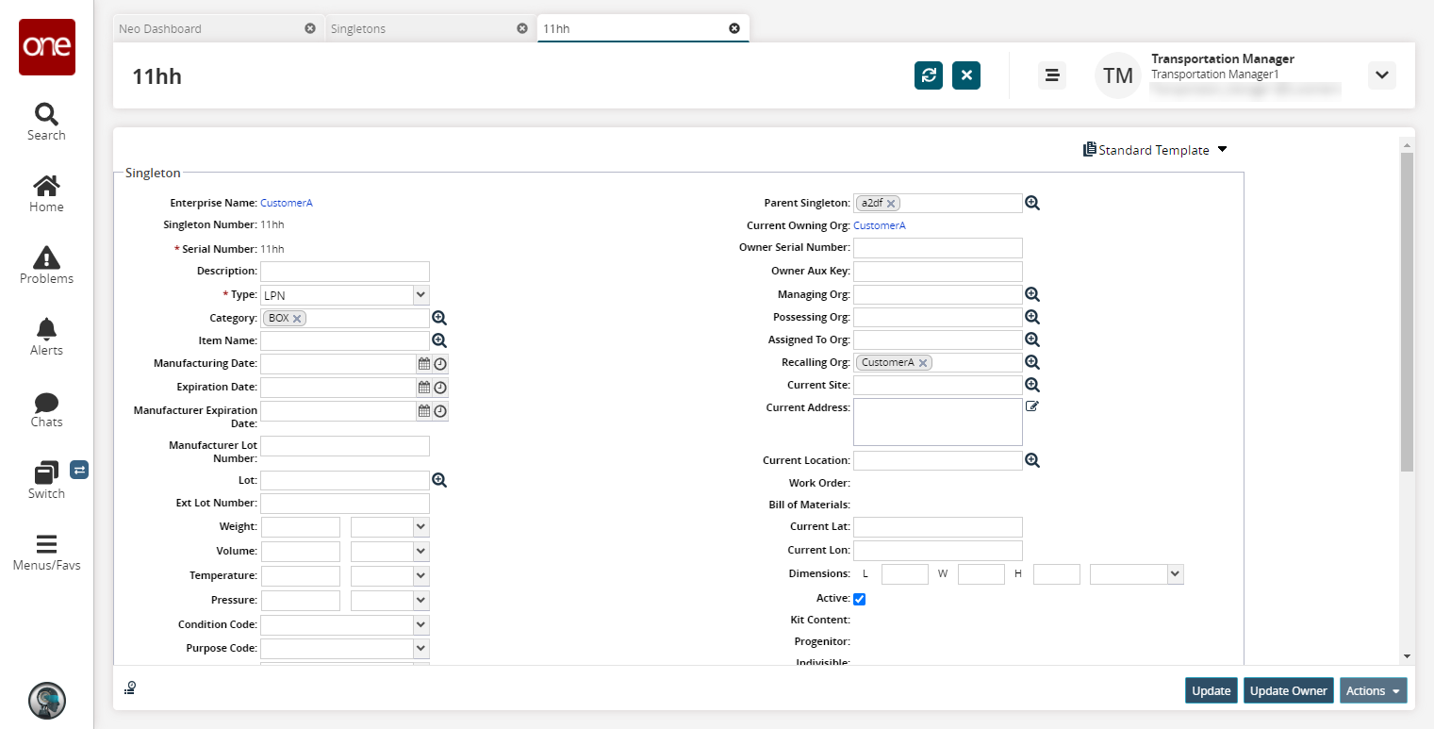Screen dimensions: 1434x729
Task: Click Current Address edit icon
Action: point(1032,406)
